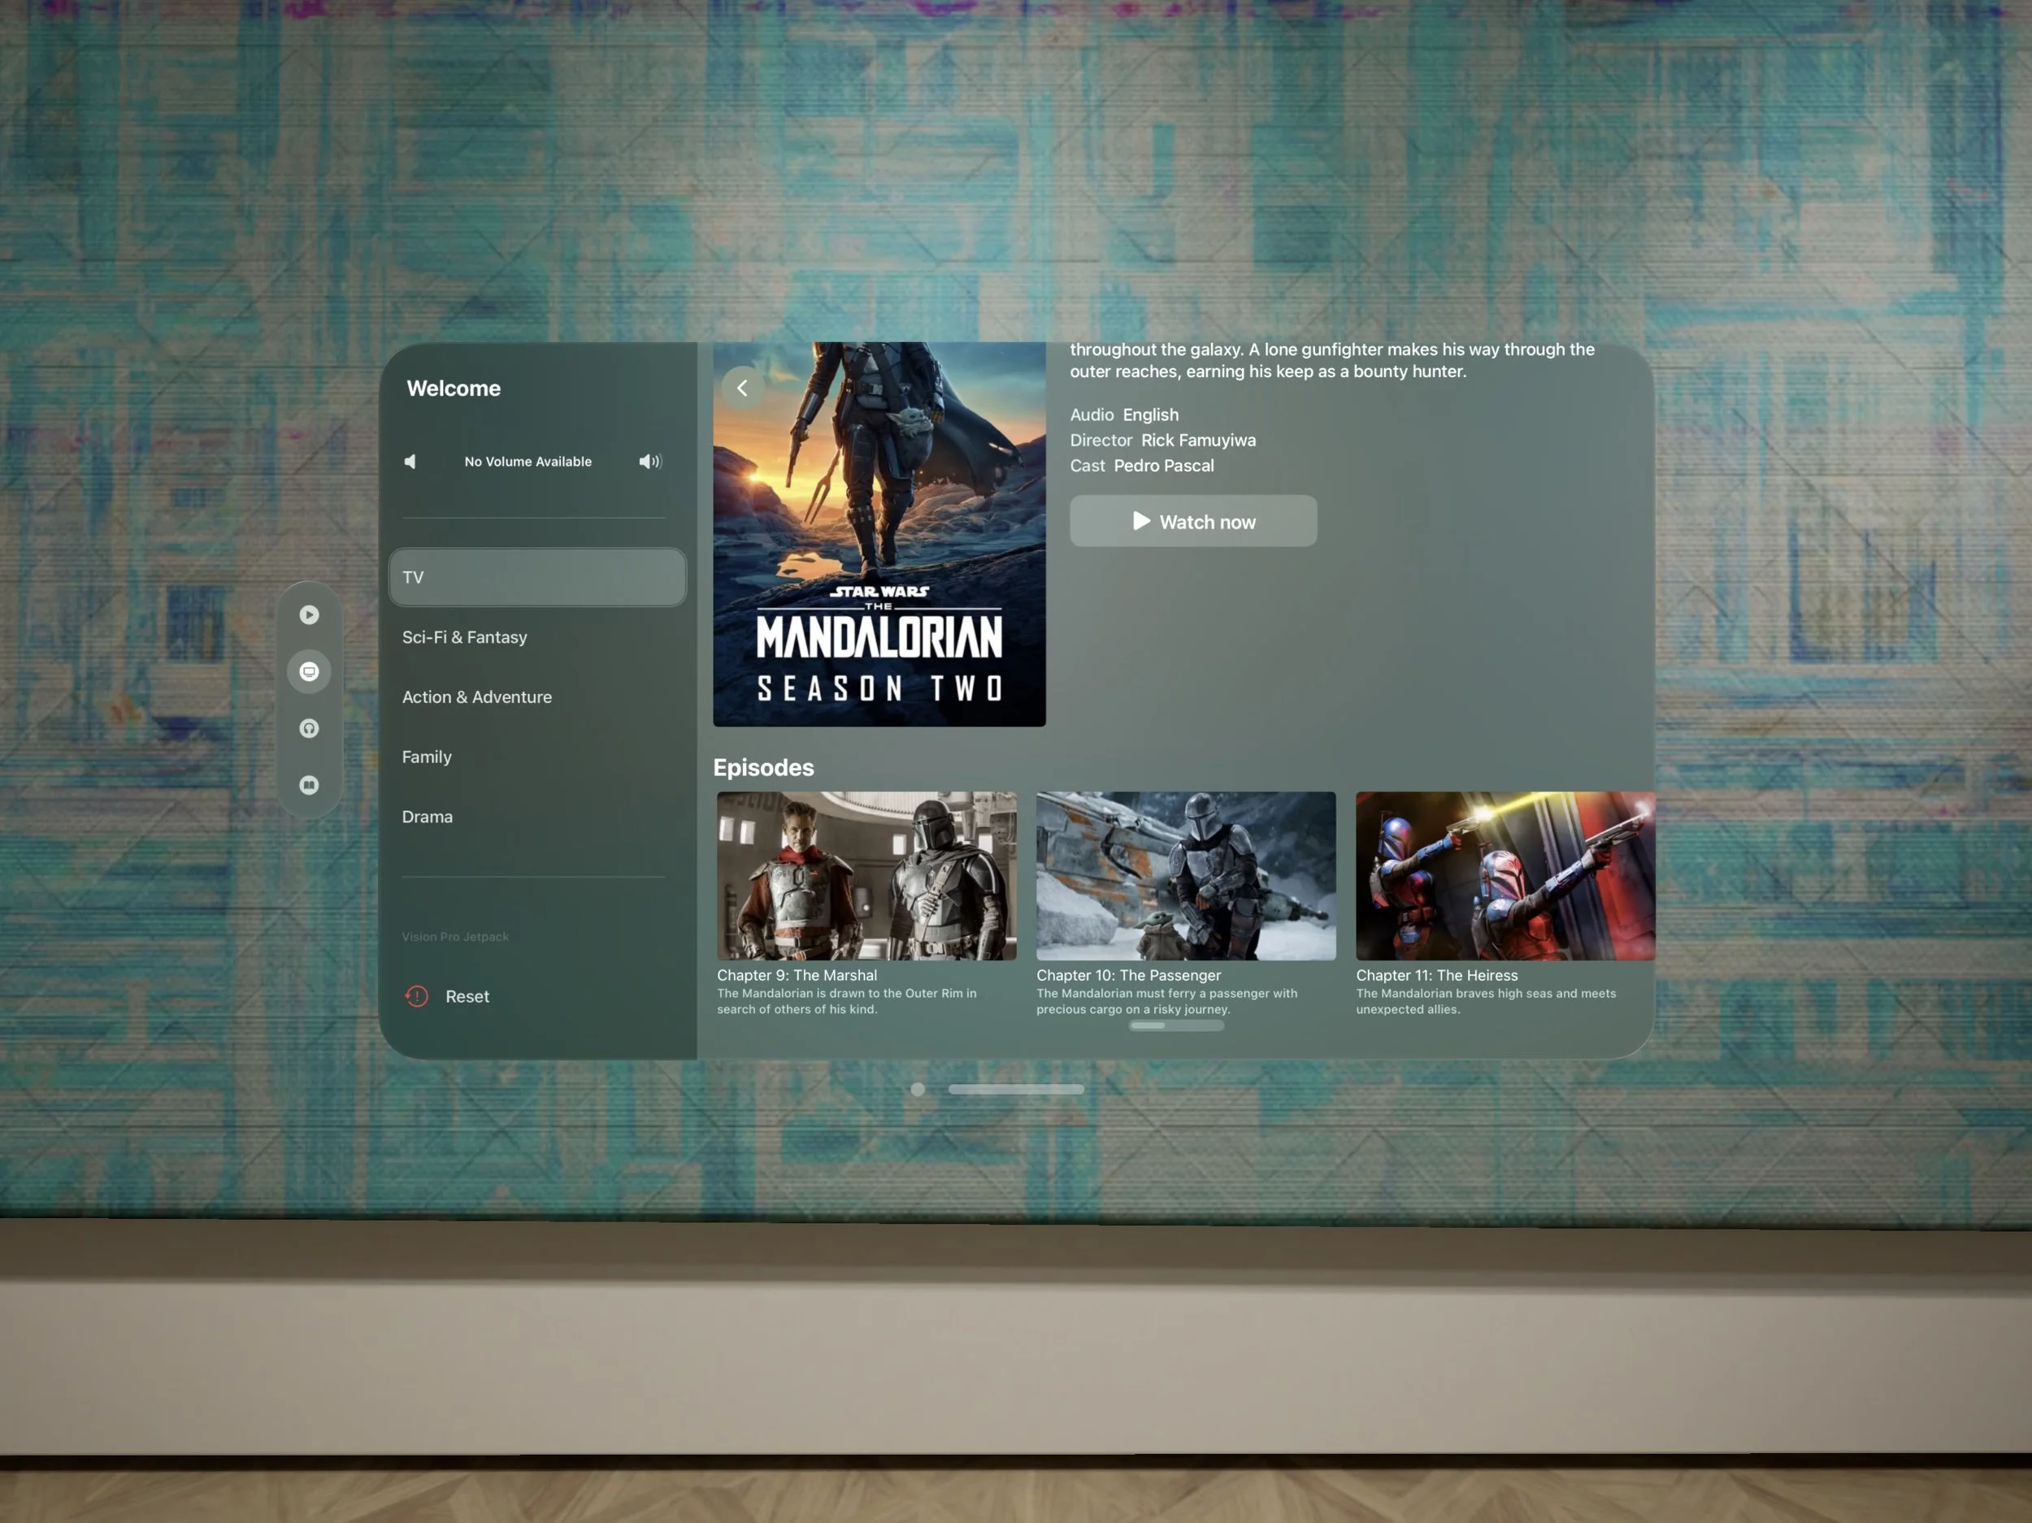Select the Family category
Image resolution: width=2032 pixels, height=1523 pixels.
[428, 756]
